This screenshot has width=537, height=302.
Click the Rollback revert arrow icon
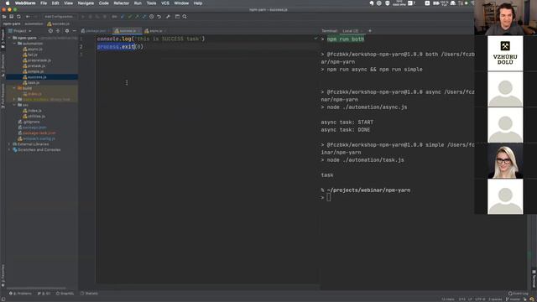[x=159, y=17]
